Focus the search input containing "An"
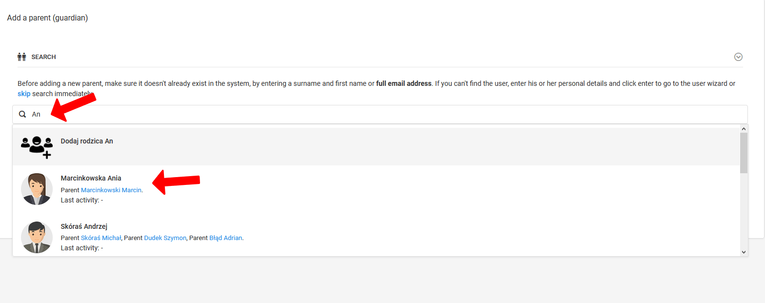This screenshot has width=765, height=303. [x=381, y=115]
